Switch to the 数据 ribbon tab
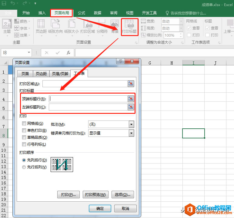Screen dimensions: 234x218 coord(98,13)
